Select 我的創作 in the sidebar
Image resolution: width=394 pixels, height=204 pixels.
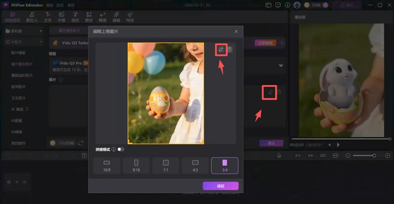[x=18, y=143]
